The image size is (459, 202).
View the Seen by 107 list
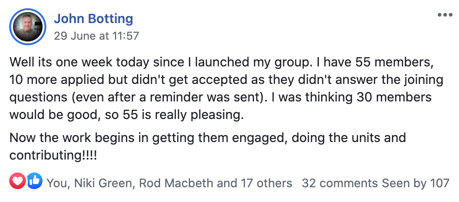(416, 183)
